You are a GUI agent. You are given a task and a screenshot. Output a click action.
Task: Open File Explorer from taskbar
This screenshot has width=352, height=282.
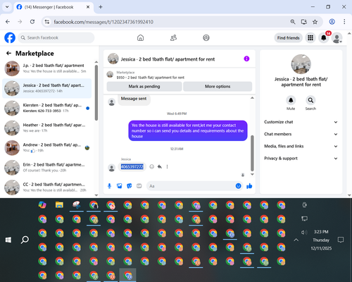click(59, 205)
